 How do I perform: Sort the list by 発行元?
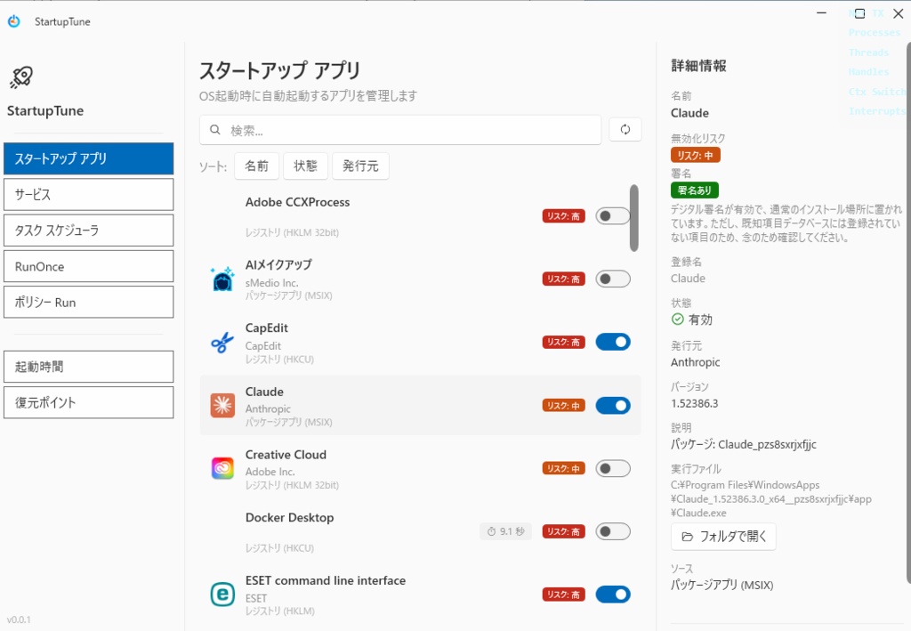[x=360, y=166]
